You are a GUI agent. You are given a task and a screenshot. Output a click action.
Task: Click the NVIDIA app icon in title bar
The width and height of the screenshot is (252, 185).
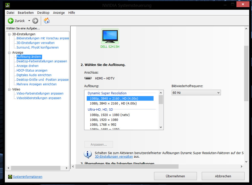click(x=8, y=5)
